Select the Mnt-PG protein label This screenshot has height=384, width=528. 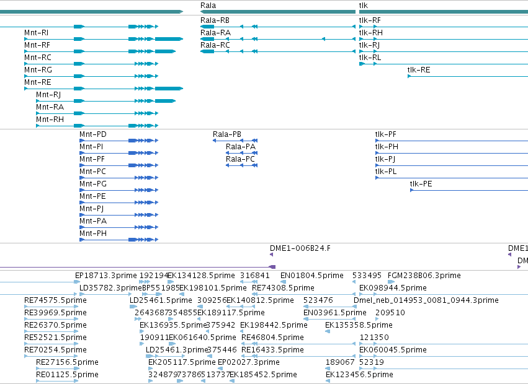[93, 185]
